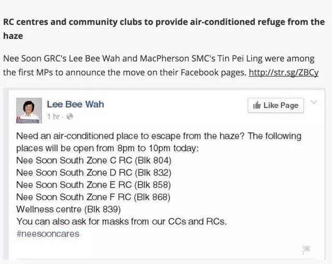Image resolution: width=332 pixels, height=264 pixels.
Task: Click the 'Wellness centre (Blk 839)' line
Action: tap(68, 209)
